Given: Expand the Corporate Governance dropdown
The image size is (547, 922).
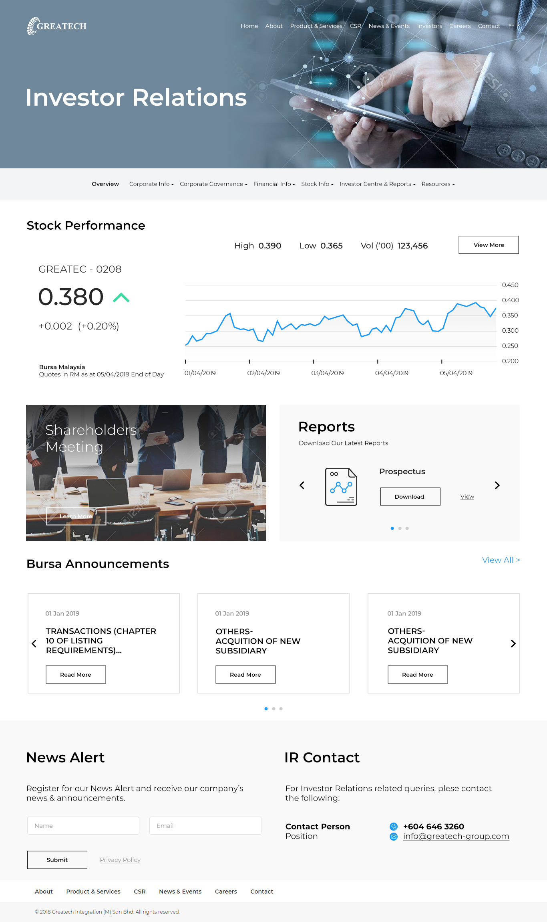Looking at the screenshot, I should click(213, 184).
